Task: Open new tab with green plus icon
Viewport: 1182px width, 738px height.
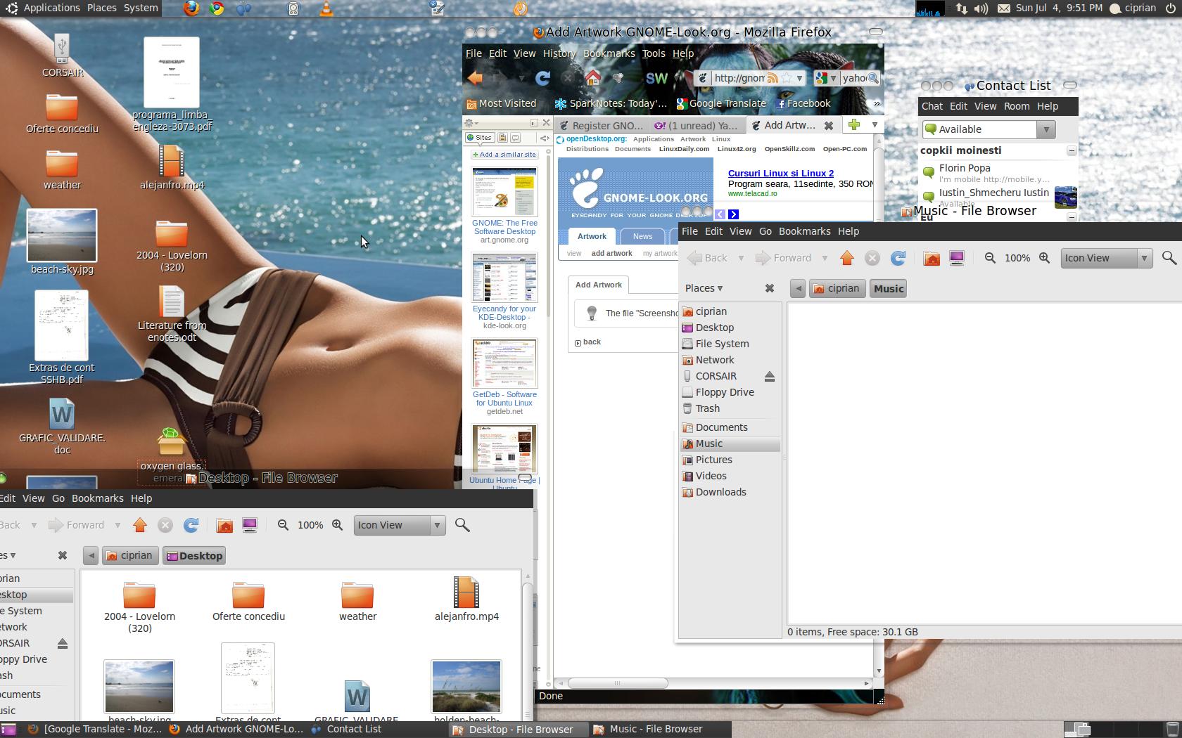Action: pyautogui.click(x=853, y=125)
